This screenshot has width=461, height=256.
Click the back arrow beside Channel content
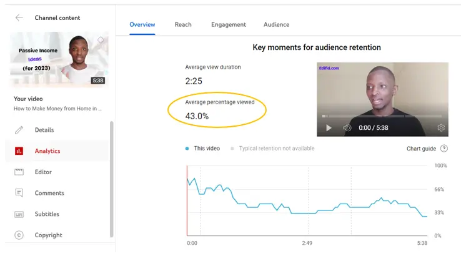click(19, 18)
